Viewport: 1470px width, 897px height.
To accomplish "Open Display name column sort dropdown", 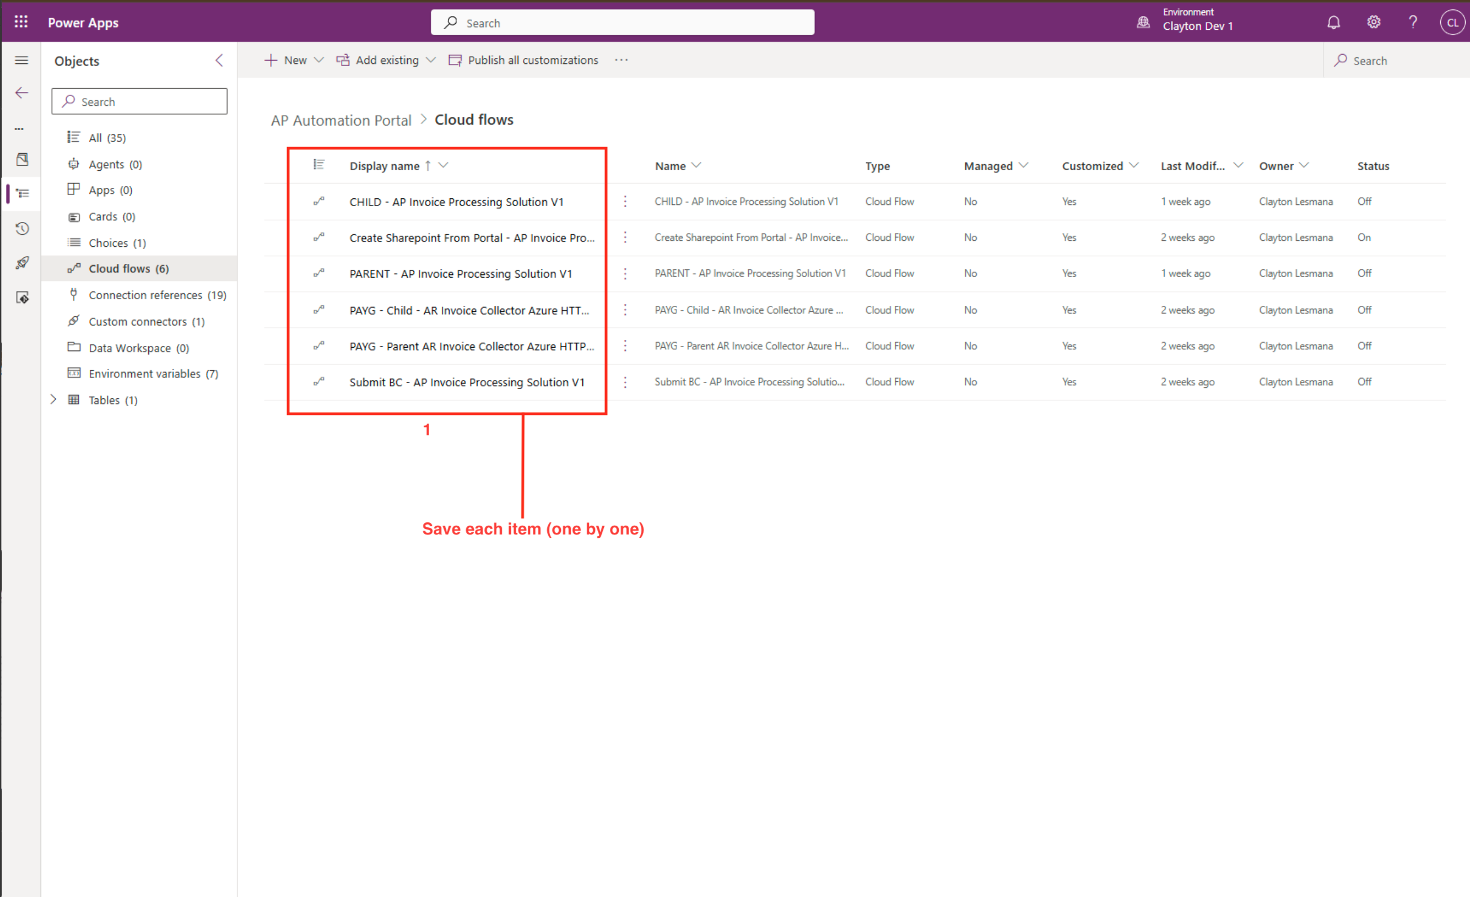I will tap(444, 166).
